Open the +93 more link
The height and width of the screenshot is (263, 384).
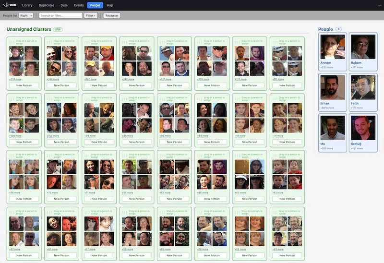pyautogui.click(x=165, y=136)
